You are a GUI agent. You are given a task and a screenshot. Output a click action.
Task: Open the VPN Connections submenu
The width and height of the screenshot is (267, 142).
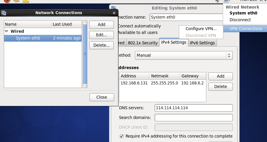246,29
